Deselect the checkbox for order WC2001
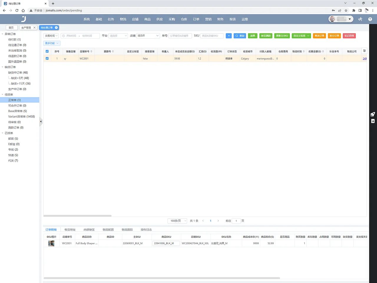 [47, 58]
